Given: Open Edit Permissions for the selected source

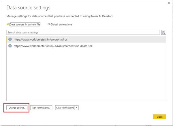Looking at the screenshot, I should click(x=41, y=108).
